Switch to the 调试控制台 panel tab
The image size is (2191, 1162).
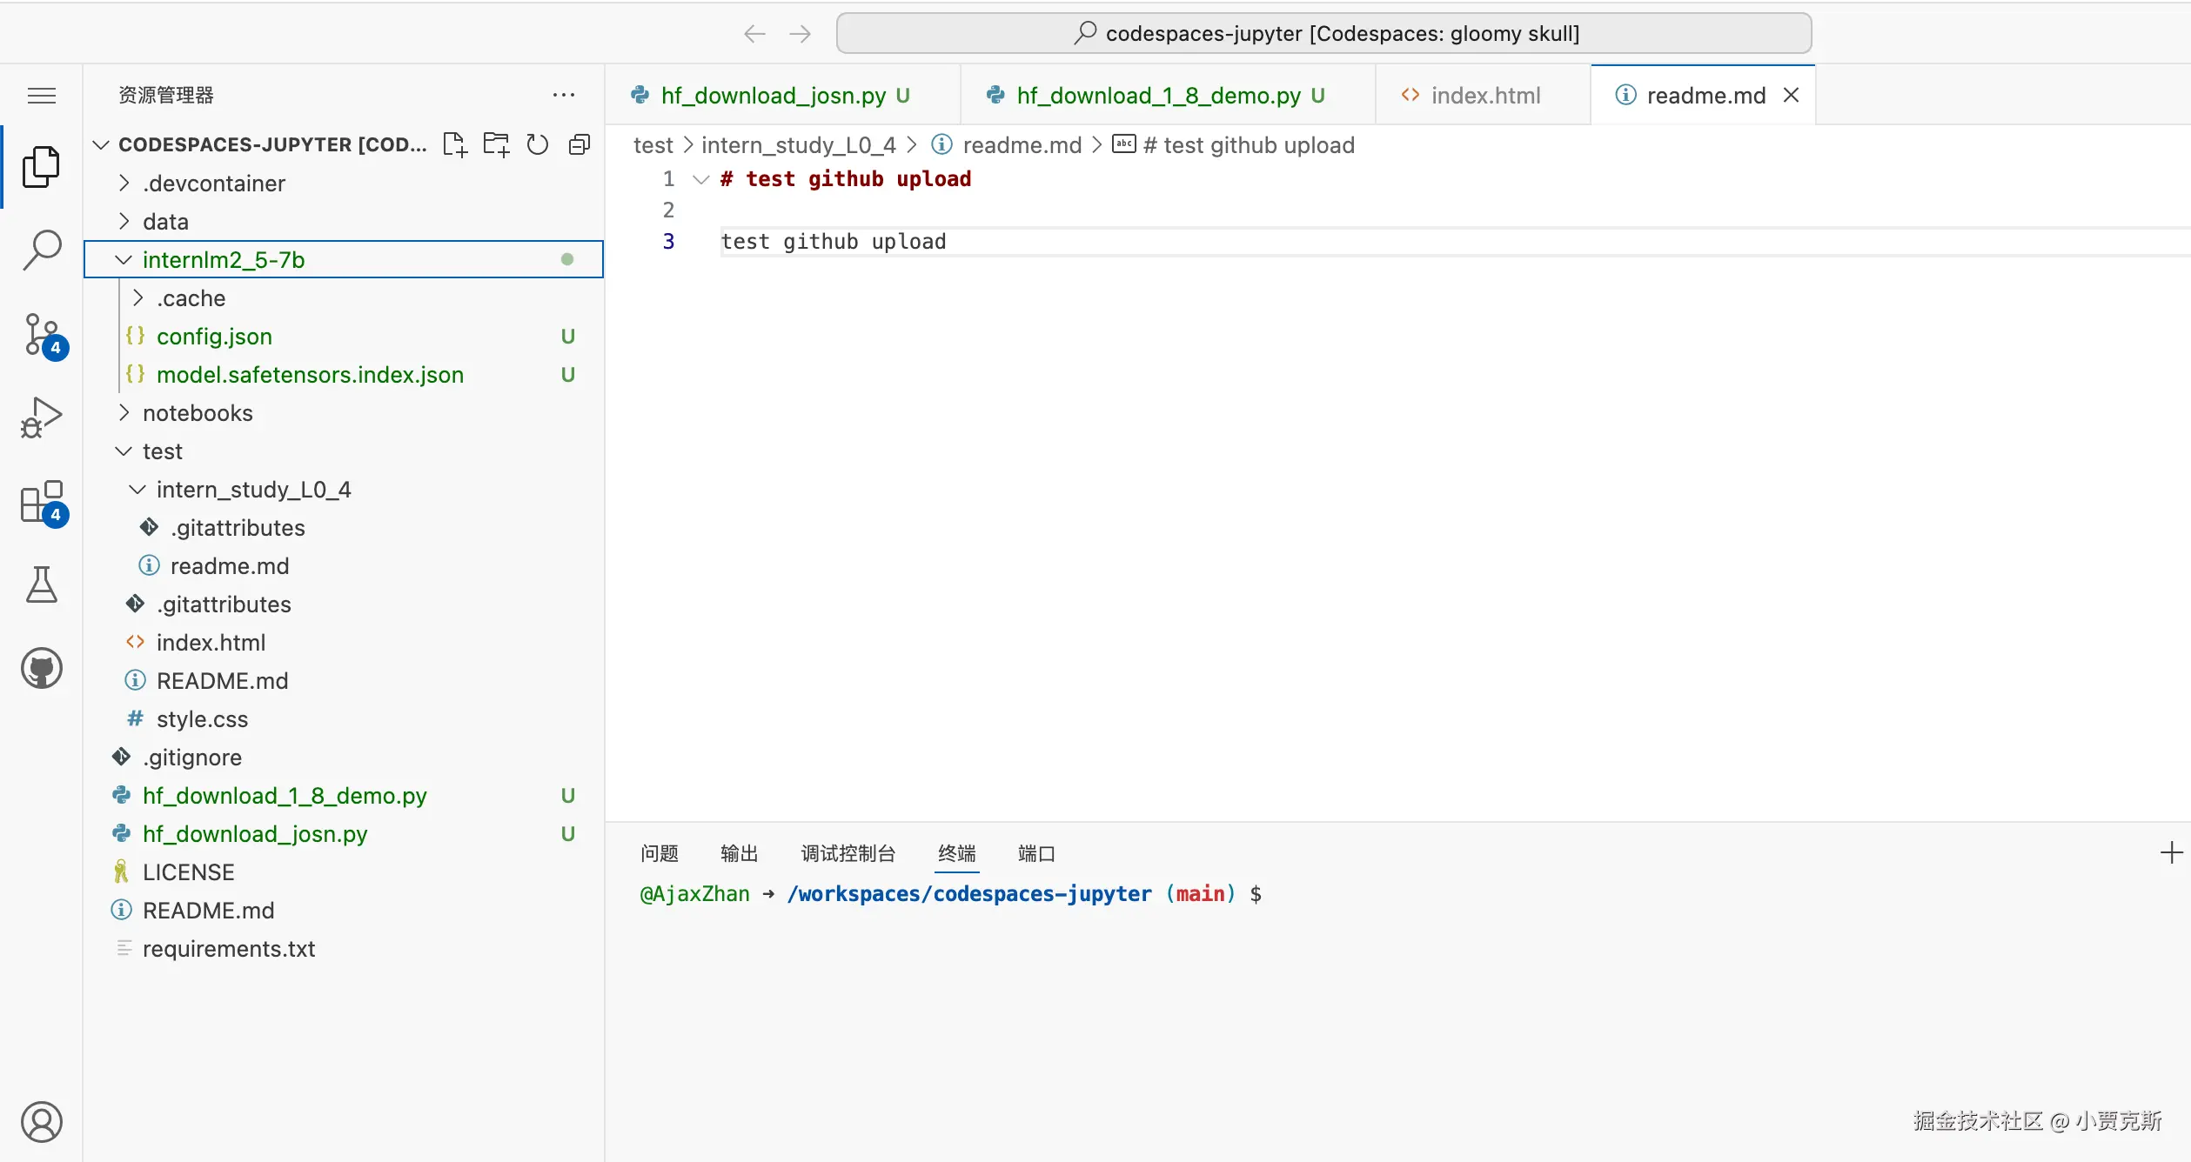tap(848, 853)
